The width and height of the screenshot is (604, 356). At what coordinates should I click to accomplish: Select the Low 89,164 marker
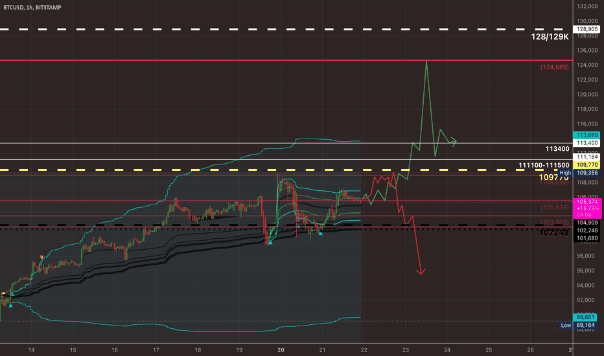(580, 325)
